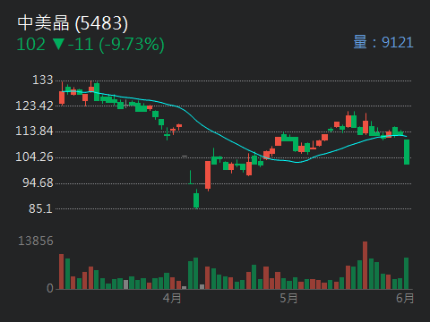This screenshot has height=322, width=430.
Task: Click the current price 102
Action: (31, 44)
